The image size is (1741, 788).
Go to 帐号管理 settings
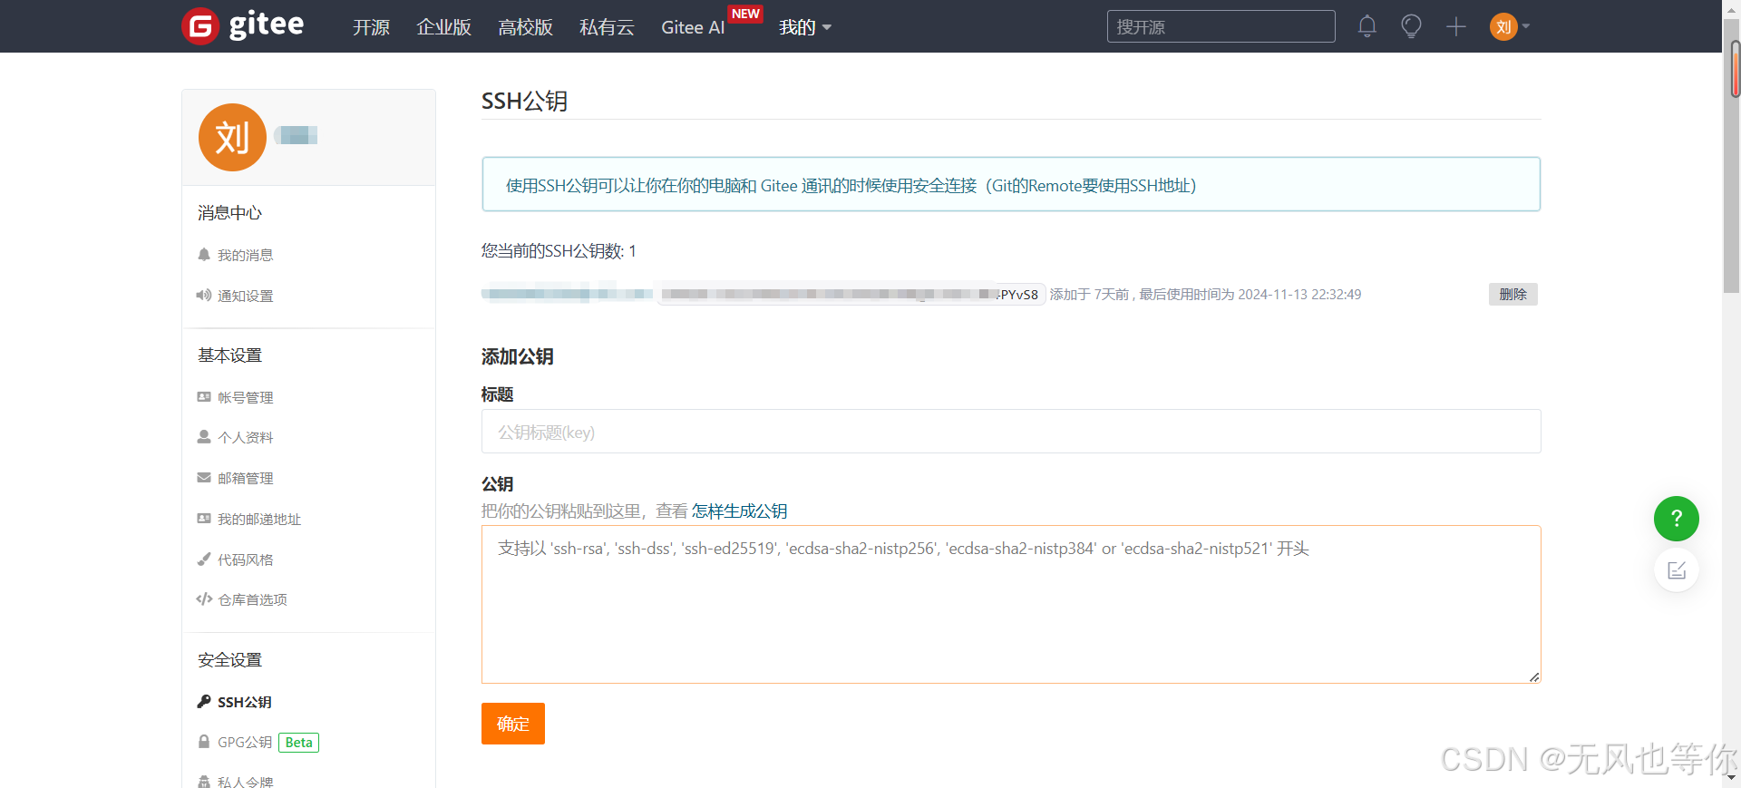pyautogui.click(x=245, y=397)
